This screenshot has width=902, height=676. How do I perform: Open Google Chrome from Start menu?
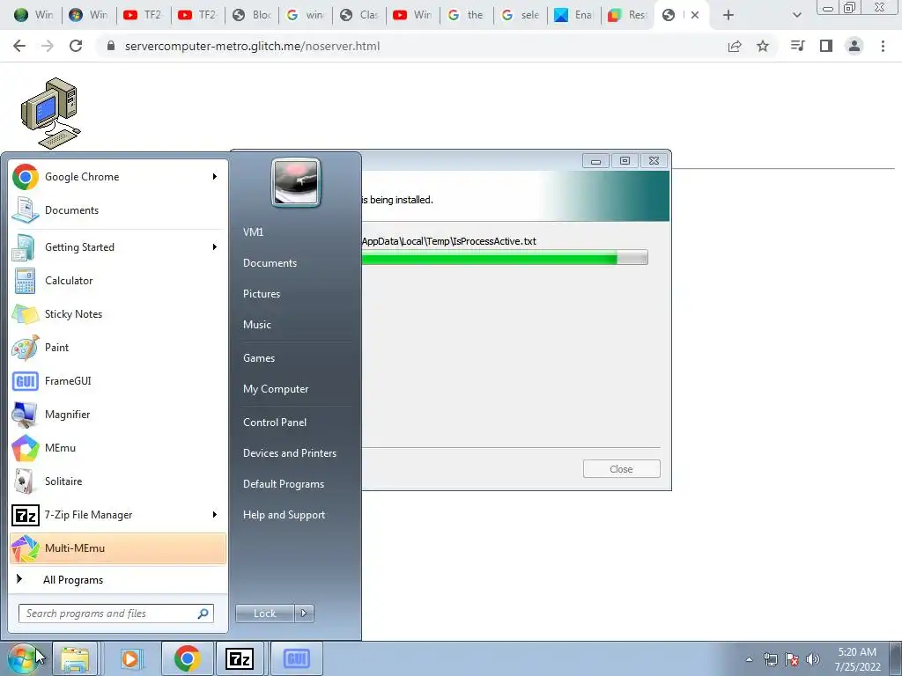click(x=118, y=176)
